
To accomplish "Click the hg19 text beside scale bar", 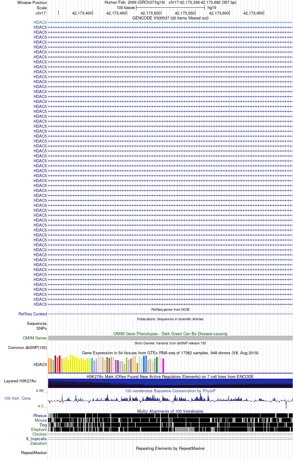I will pos(212,7).
